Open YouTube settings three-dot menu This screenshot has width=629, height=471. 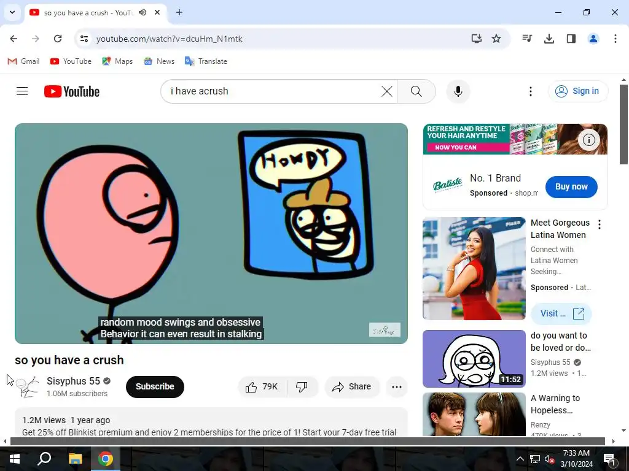tap(530, 91)
